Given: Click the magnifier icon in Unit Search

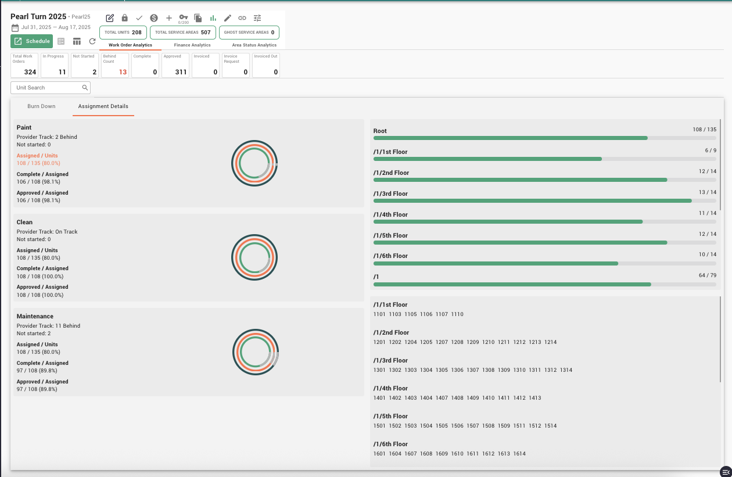Looking at the screenshot, I should [x=85, y=88].
